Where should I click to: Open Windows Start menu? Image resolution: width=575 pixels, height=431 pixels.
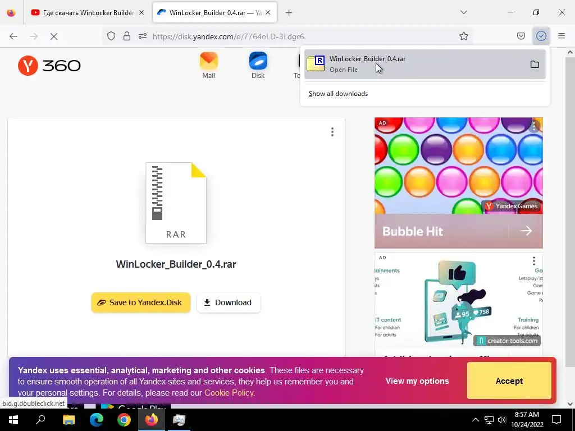(13, 420)
